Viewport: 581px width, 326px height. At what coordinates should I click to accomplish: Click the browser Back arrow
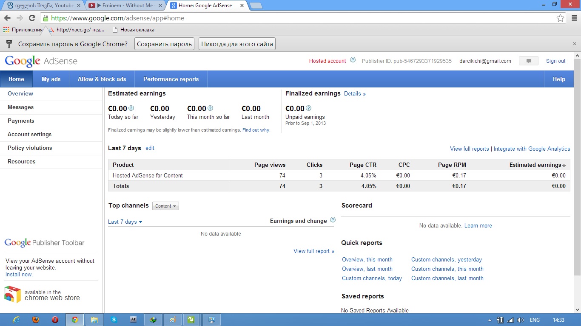pos(7,18)
